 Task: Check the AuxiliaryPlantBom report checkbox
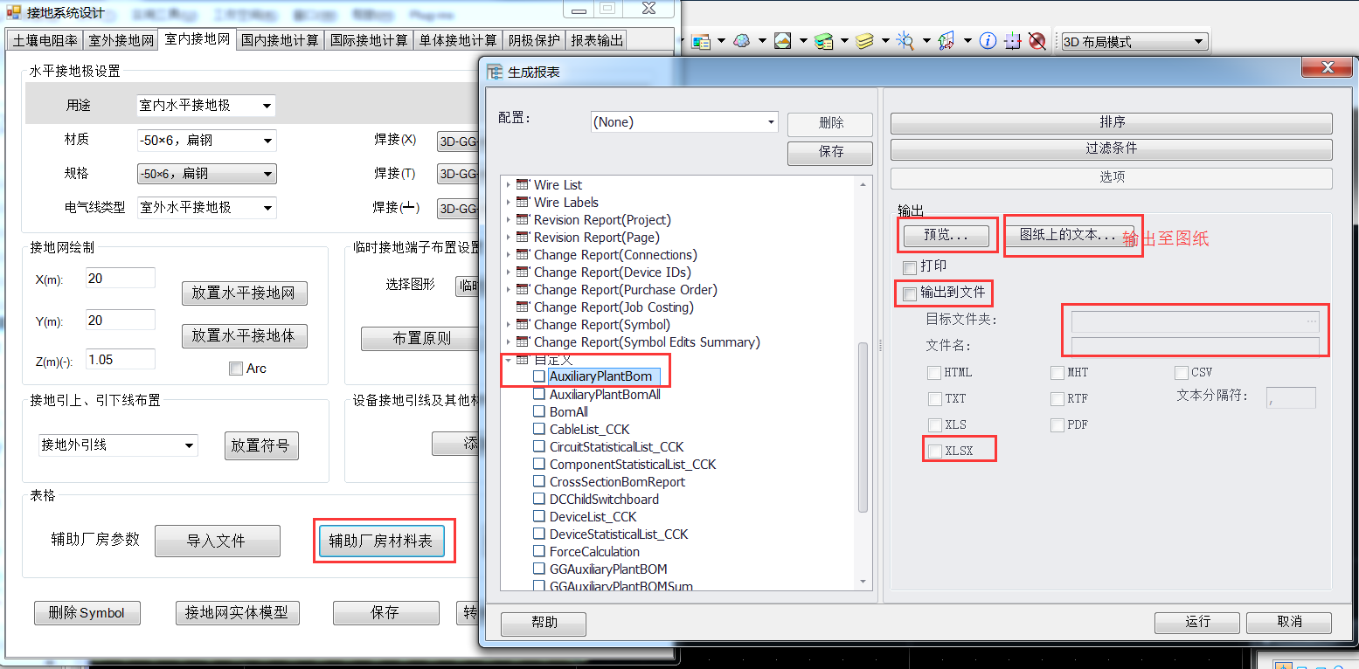click(x=538, y=376)
